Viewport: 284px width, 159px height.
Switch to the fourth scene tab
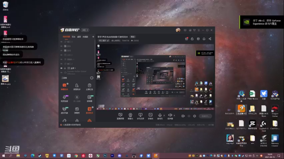click(85, 37)
